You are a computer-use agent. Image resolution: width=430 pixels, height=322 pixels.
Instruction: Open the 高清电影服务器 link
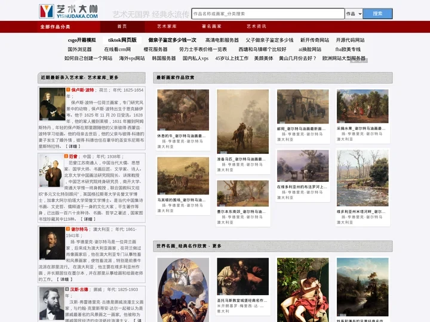222,40
